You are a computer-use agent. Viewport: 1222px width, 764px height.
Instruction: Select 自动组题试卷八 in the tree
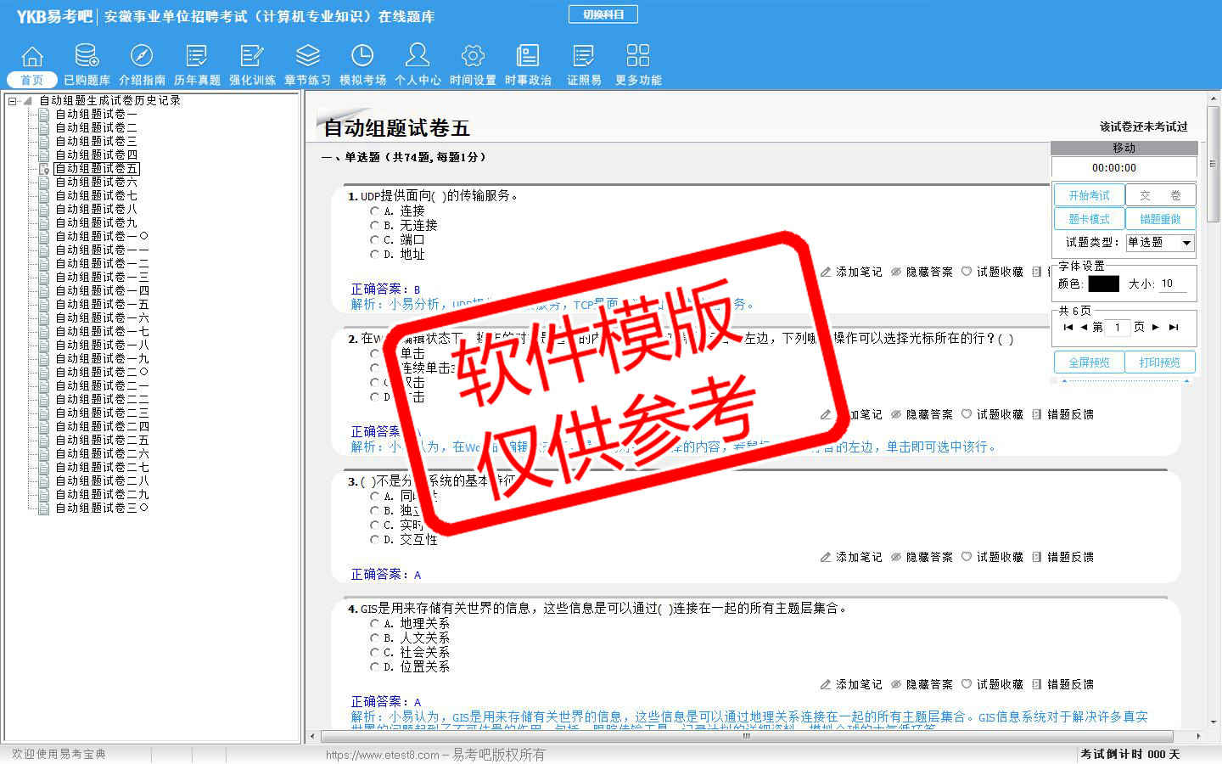[x=96, y=209]
